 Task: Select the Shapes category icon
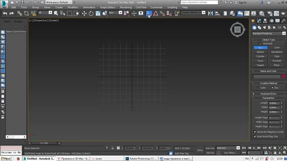259,28
